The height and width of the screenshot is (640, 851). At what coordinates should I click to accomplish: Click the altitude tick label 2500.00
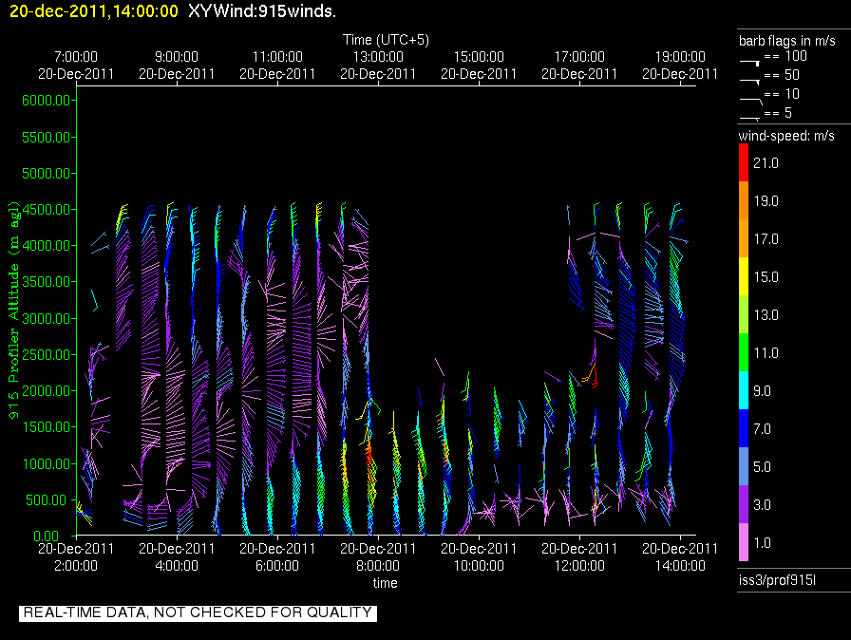click(47, 355)
